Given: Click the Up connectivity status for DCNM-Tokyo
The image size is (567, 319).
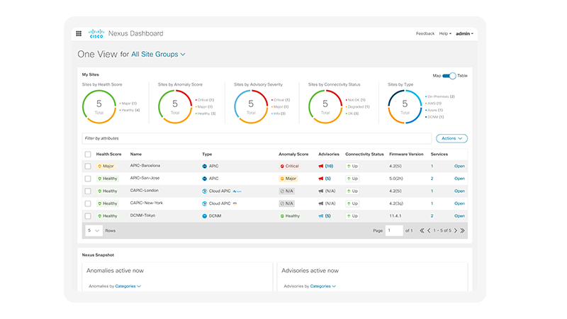Looking at the screenshot, I should [x=352, y=216].
